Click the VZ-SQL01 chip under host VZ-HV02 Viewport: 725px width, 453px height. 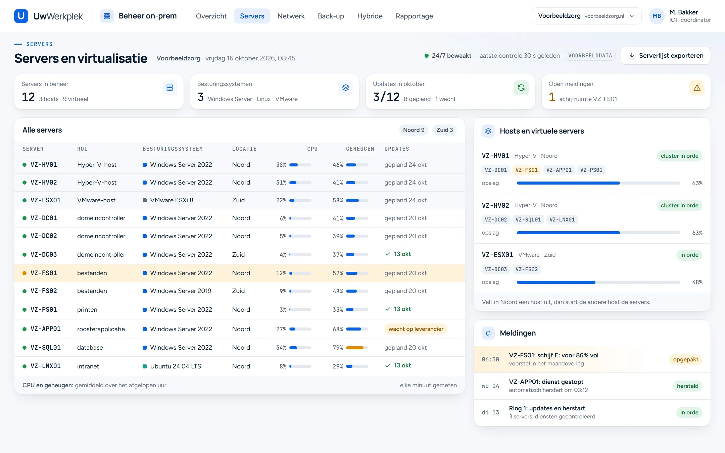pos(528,220)
